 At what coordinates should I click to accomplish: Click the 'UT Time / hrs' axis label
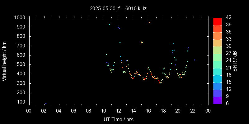[x=119, y=119]
